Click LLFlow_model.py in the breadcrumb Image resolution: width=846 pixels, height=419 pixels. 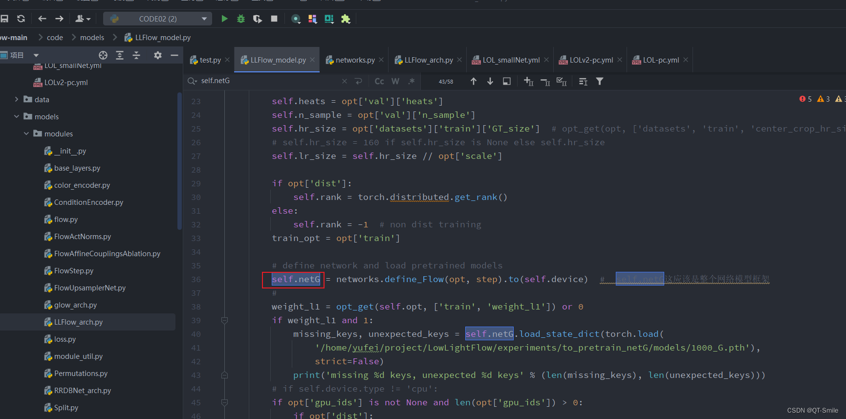158,37
